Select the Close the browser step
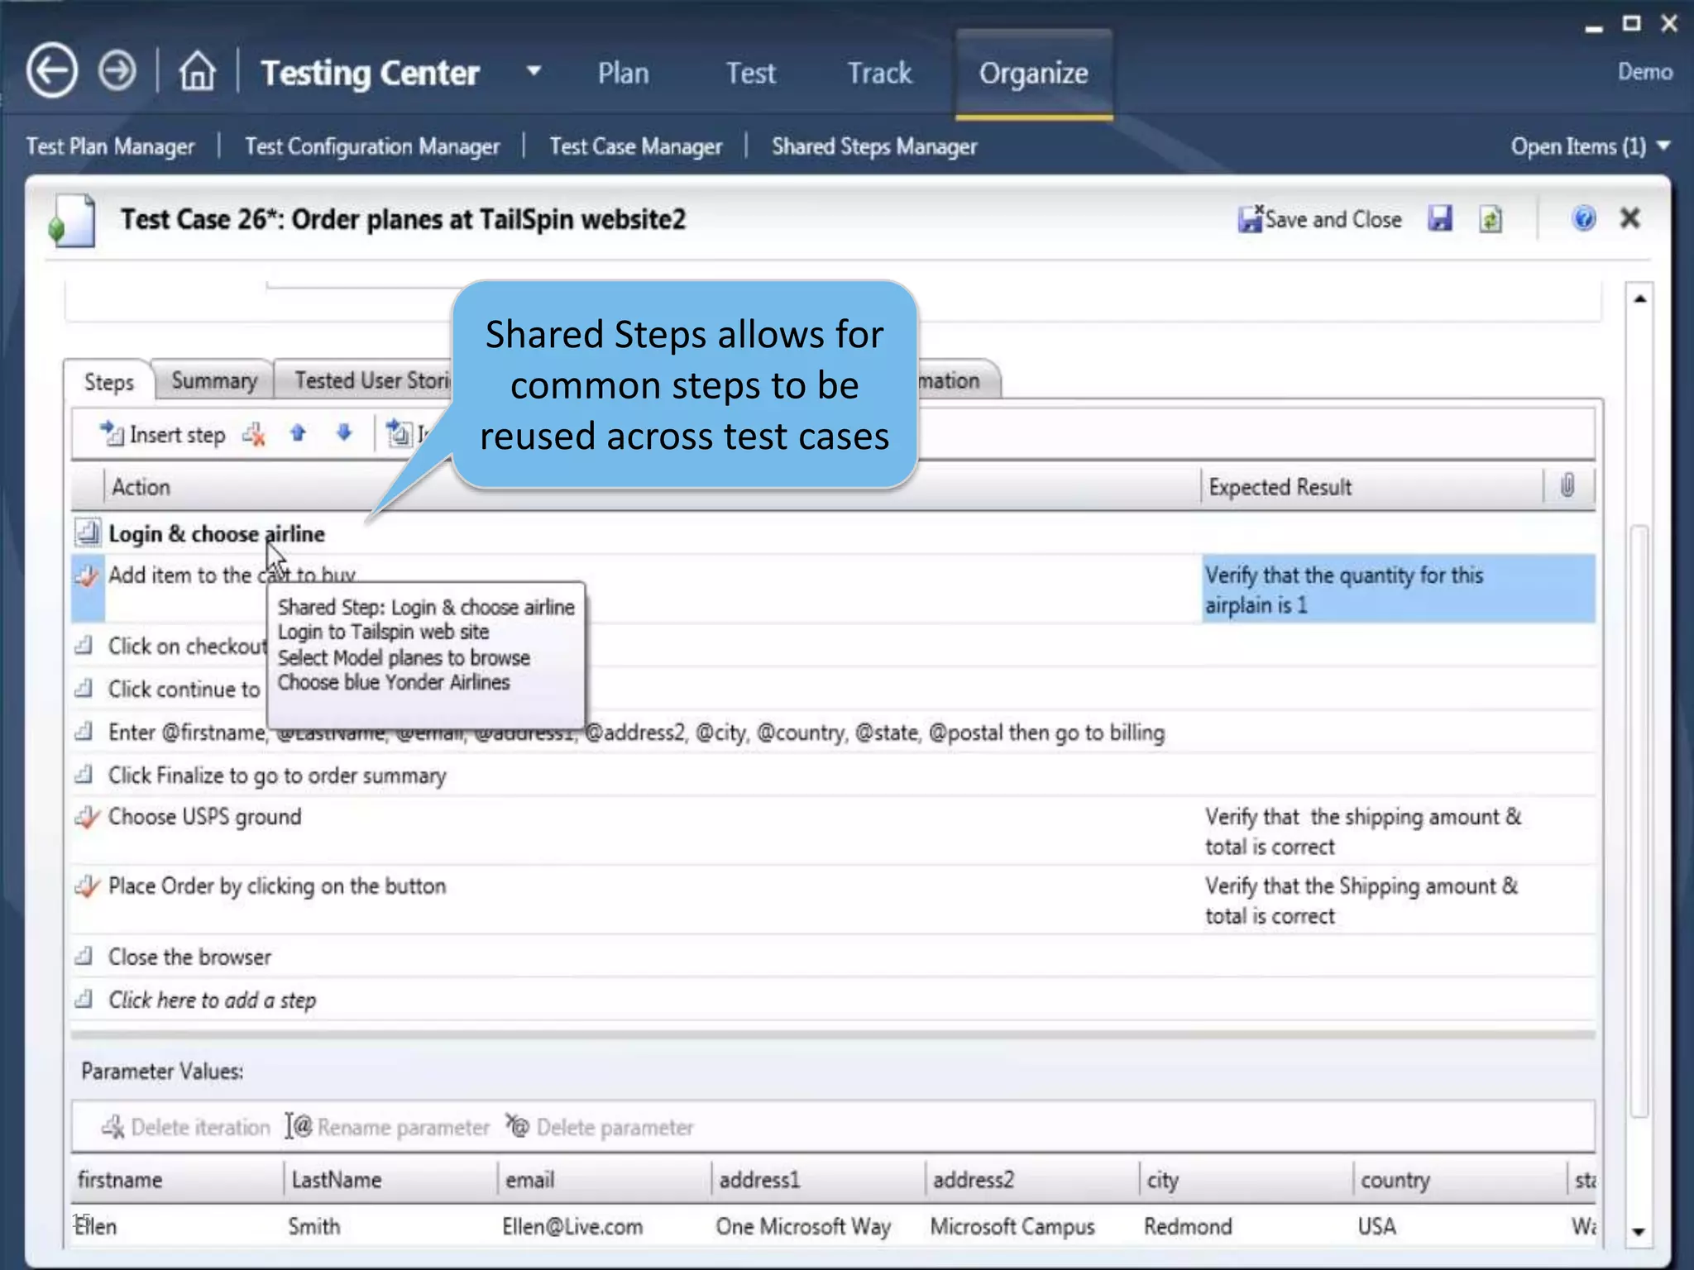The image size is (1694, 1270). click(x=189, y=957)
